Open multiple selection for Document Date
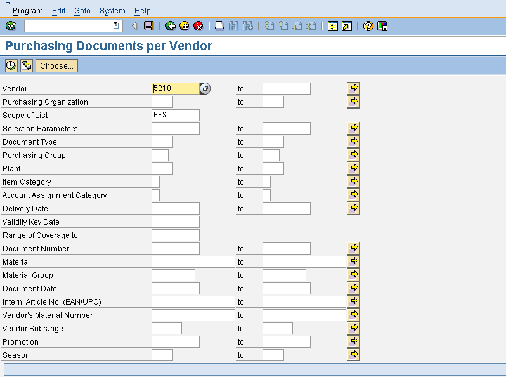The width and height of the screenshot is (506, 377). (353, 288)
